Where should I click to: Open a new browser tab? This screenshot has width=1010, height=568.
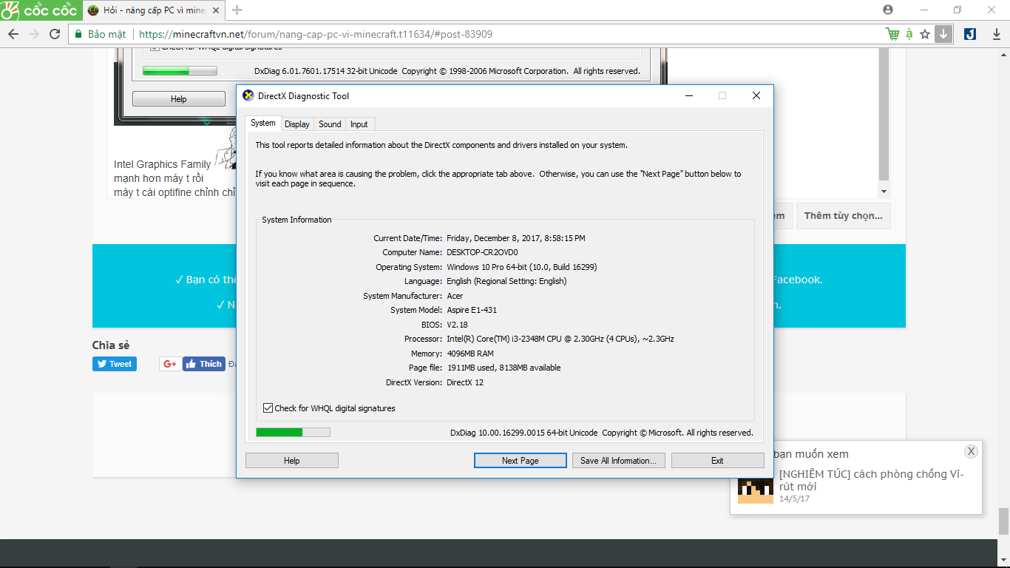[x=237, y=10]
